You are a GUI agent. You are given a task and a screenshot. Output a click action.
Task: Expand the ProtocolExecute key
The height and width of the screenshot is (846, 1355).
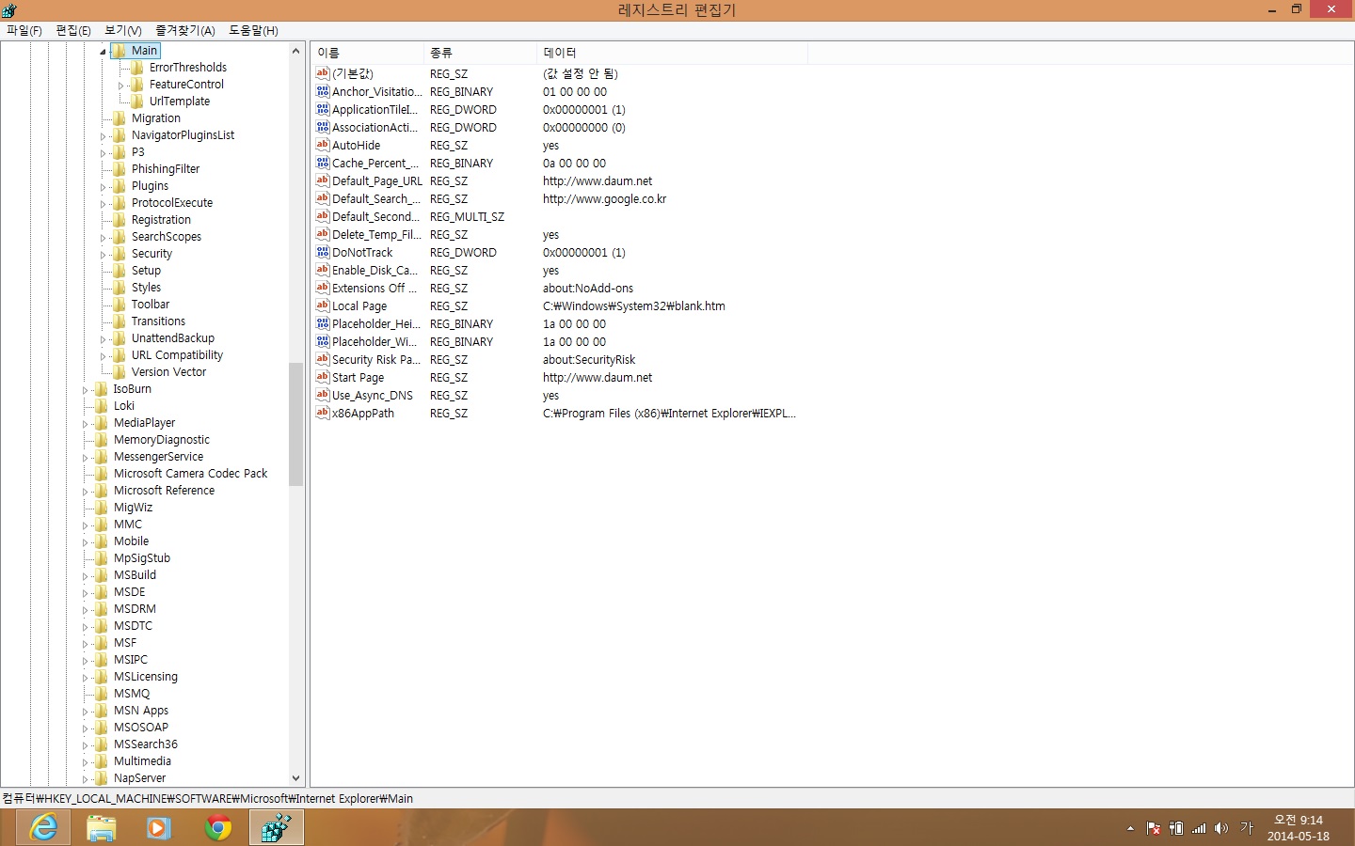tap(103, 204)
